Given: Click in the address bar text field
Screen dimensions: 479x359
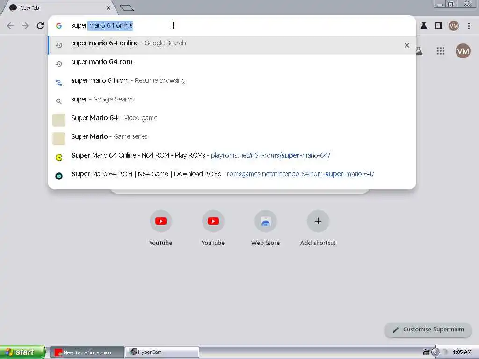Looking at the screenshot, I should pyautogui.click(x=232, y=26).
